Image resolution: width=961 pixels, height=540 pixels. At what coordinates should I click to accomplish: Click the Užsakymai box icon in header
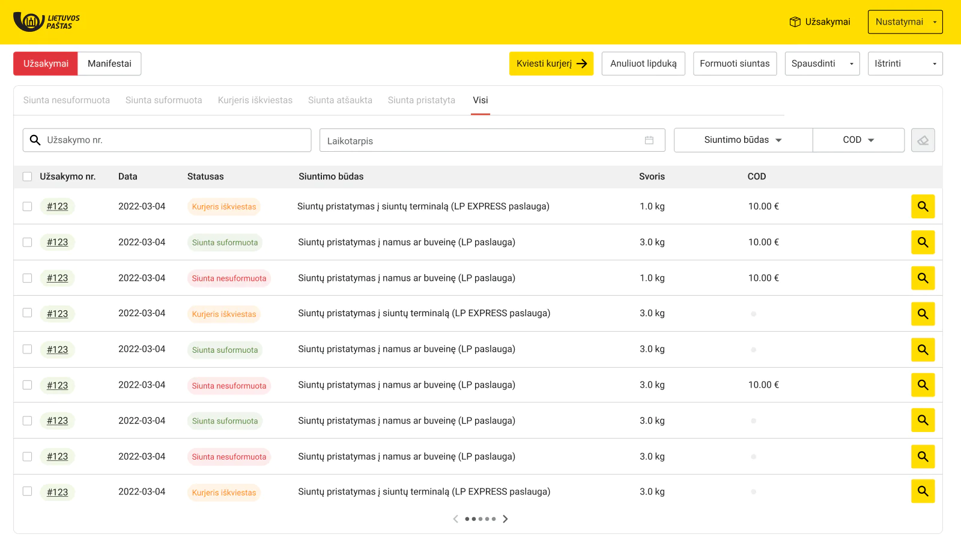pyautogui.click(x=795, y=22)
